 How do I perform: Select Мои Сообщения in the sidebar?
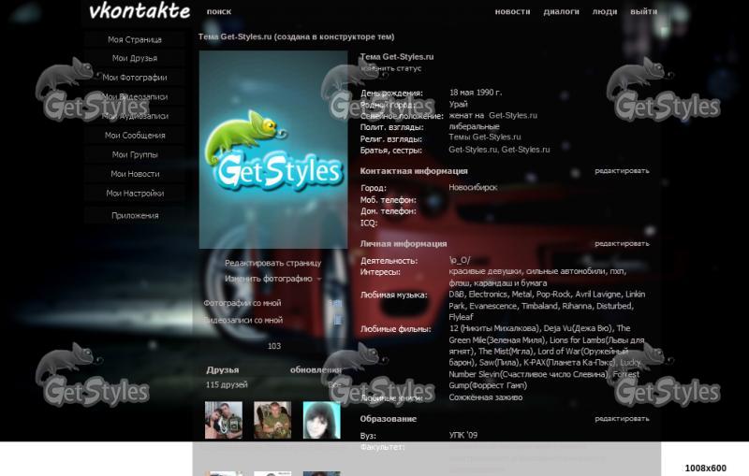coord(135,136)
